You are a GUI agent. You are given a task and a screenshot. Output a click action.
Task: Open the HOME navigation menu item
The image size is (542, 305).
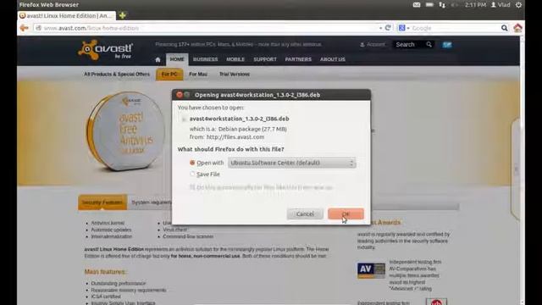click(x=177, y=59)
